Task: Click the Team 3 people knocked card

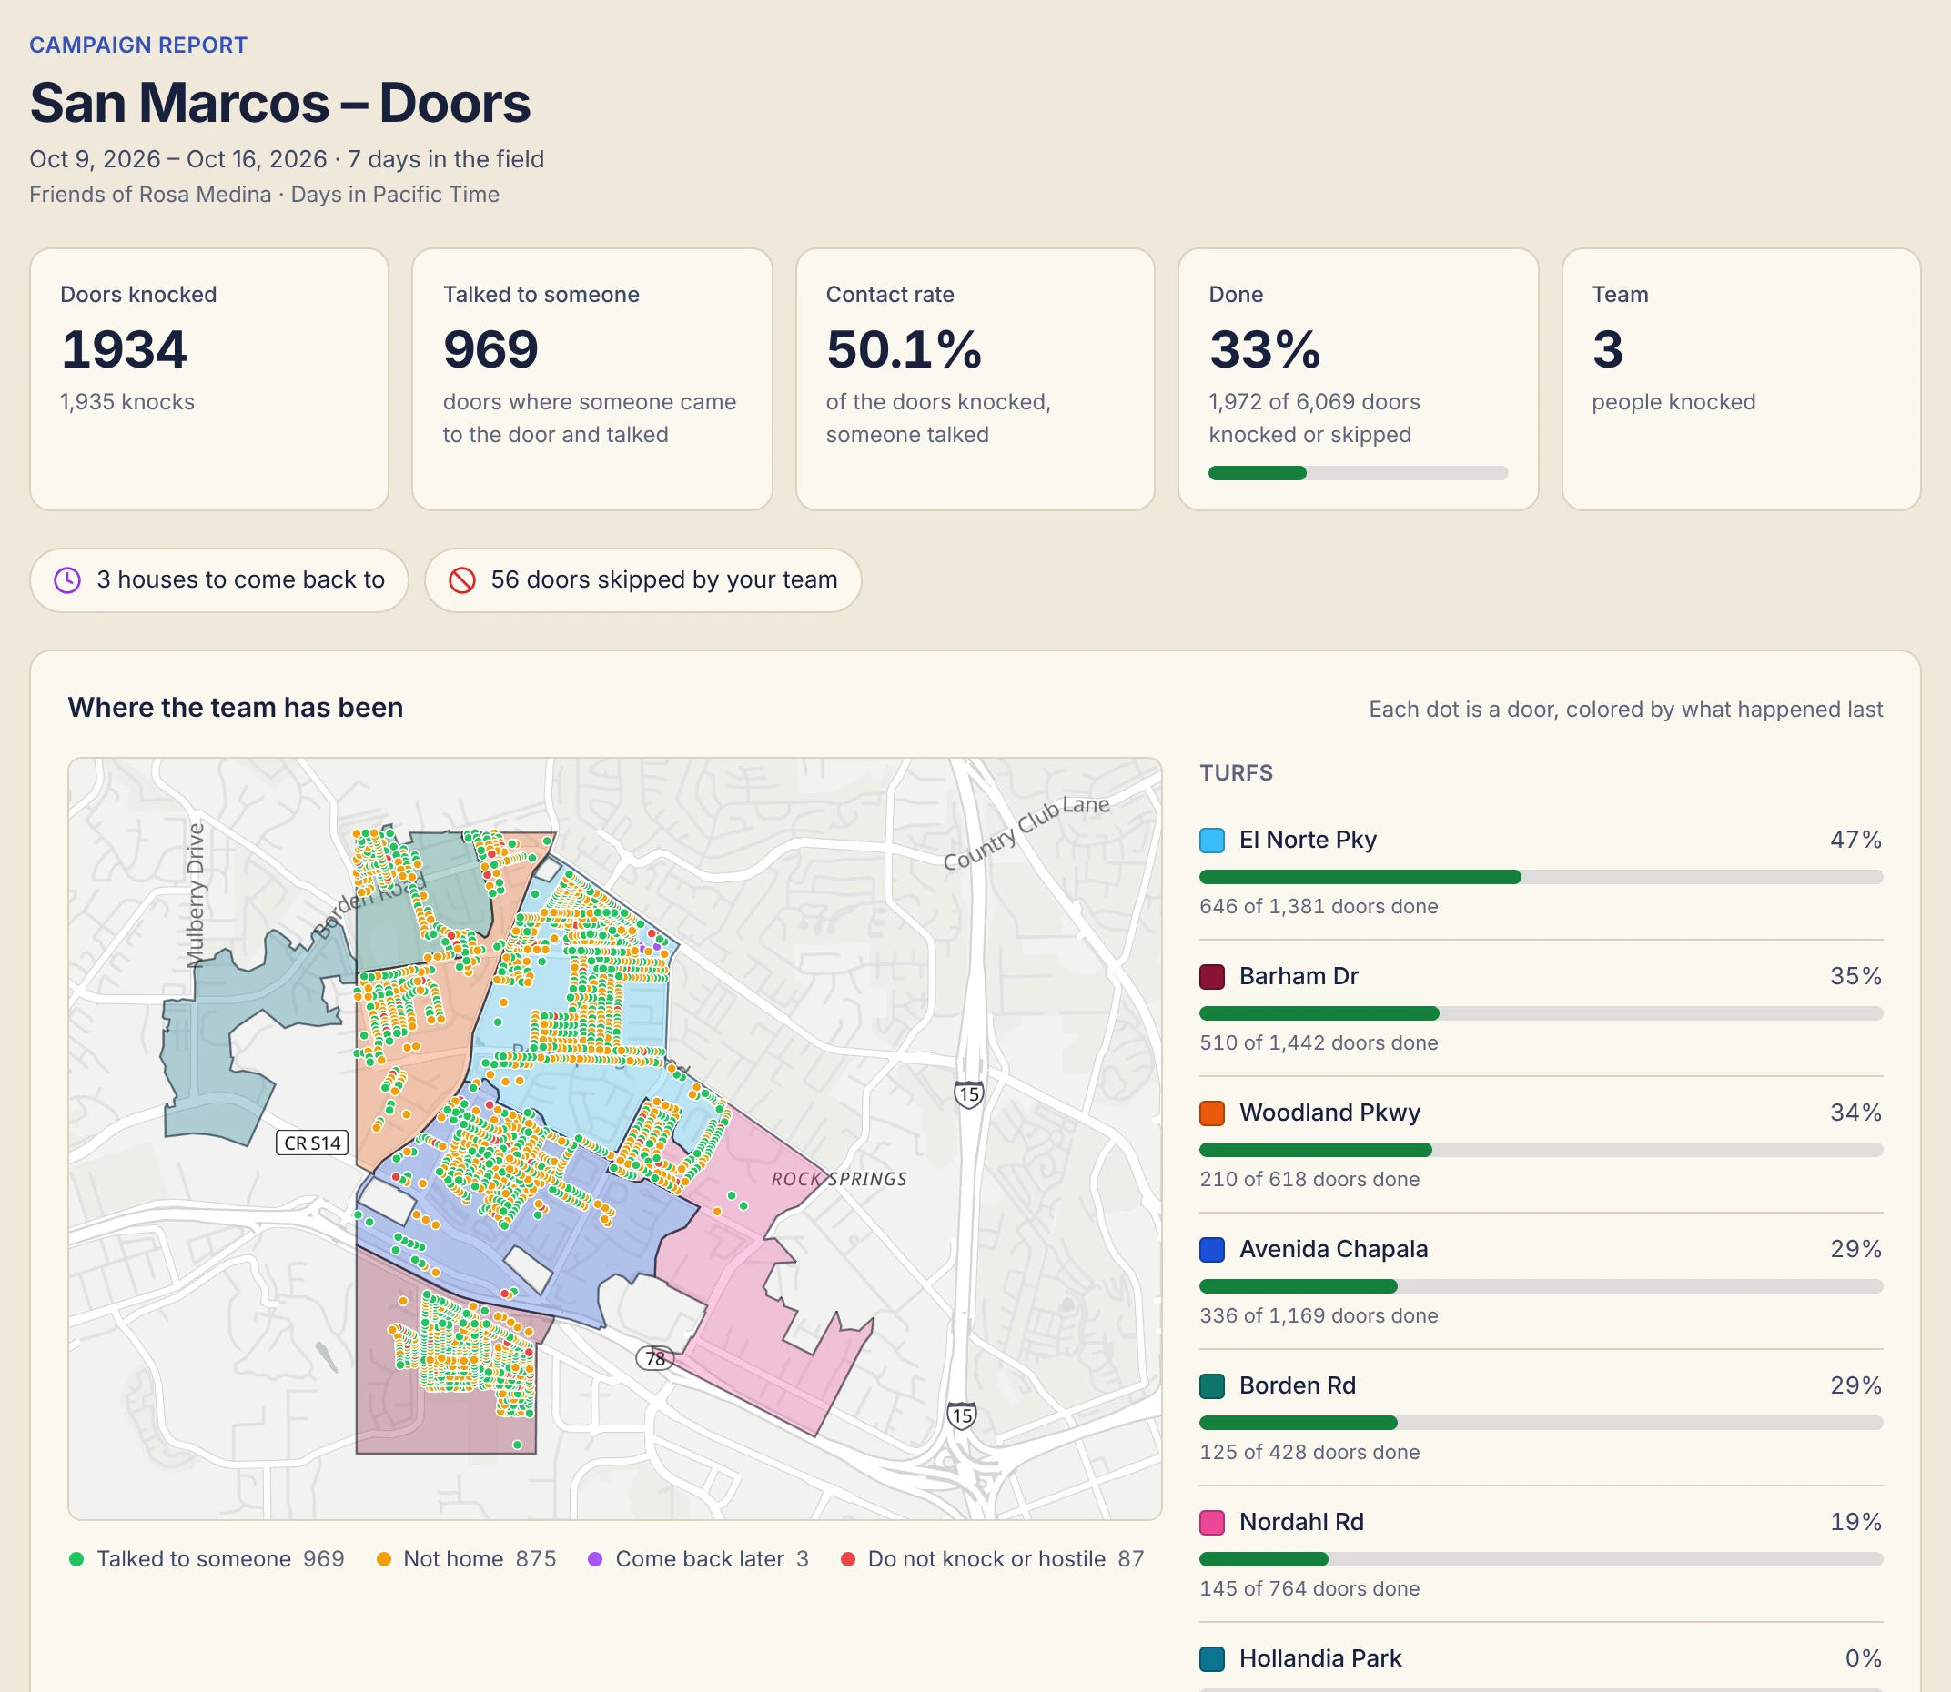Action: [x=1741, y=379]
